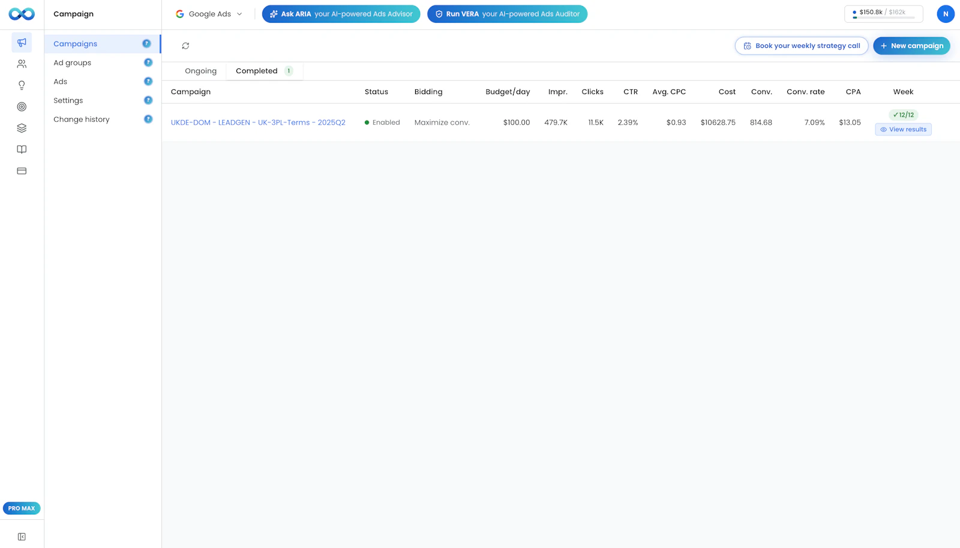Click help badge next to Ad groups
The image size is (960, 548).
click(148, 62)
